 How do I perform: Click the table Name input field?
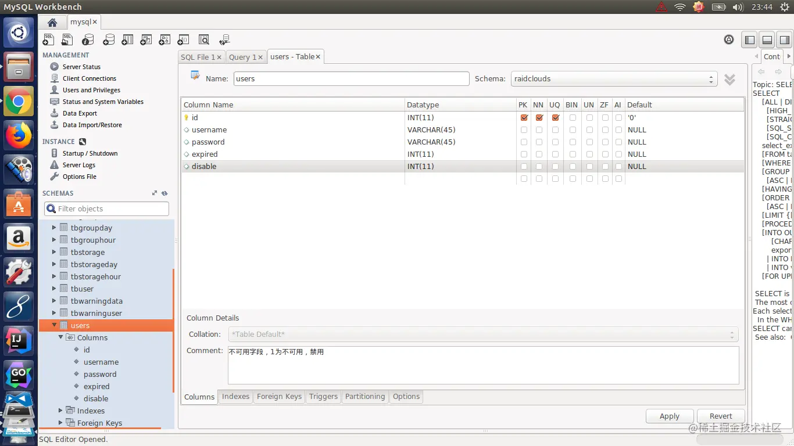[x=351, y=79]
